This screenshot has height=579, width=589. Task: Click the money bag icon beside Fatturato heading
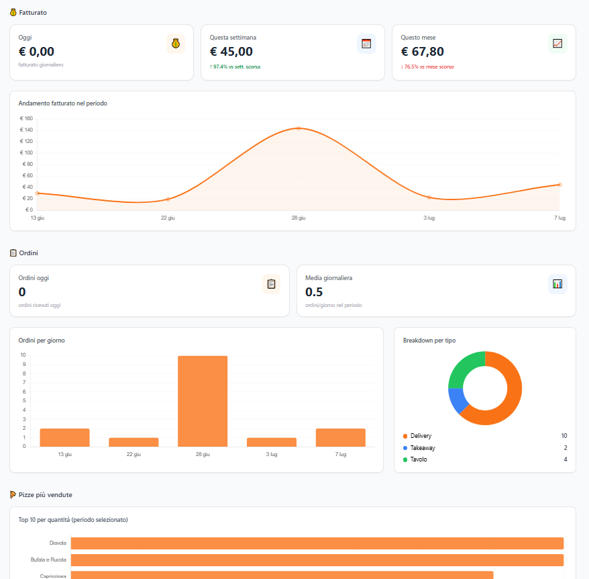[13, 12]
